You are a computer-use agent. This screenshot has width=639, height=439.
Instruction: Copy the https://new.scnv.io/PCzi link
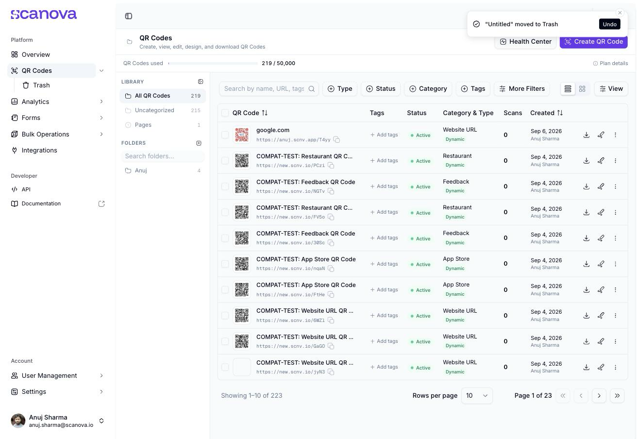tap(331, 166)
